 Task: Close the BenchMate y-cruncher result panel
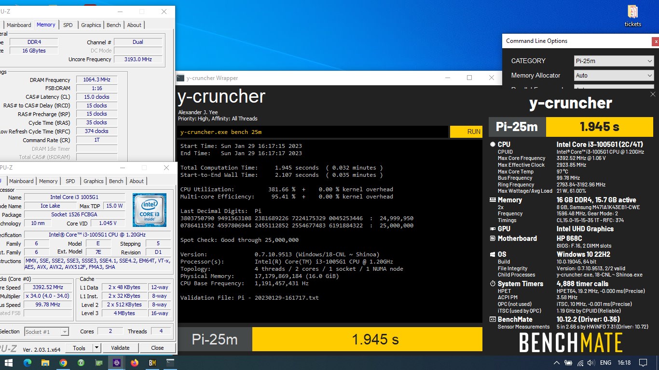click(653, 94)
